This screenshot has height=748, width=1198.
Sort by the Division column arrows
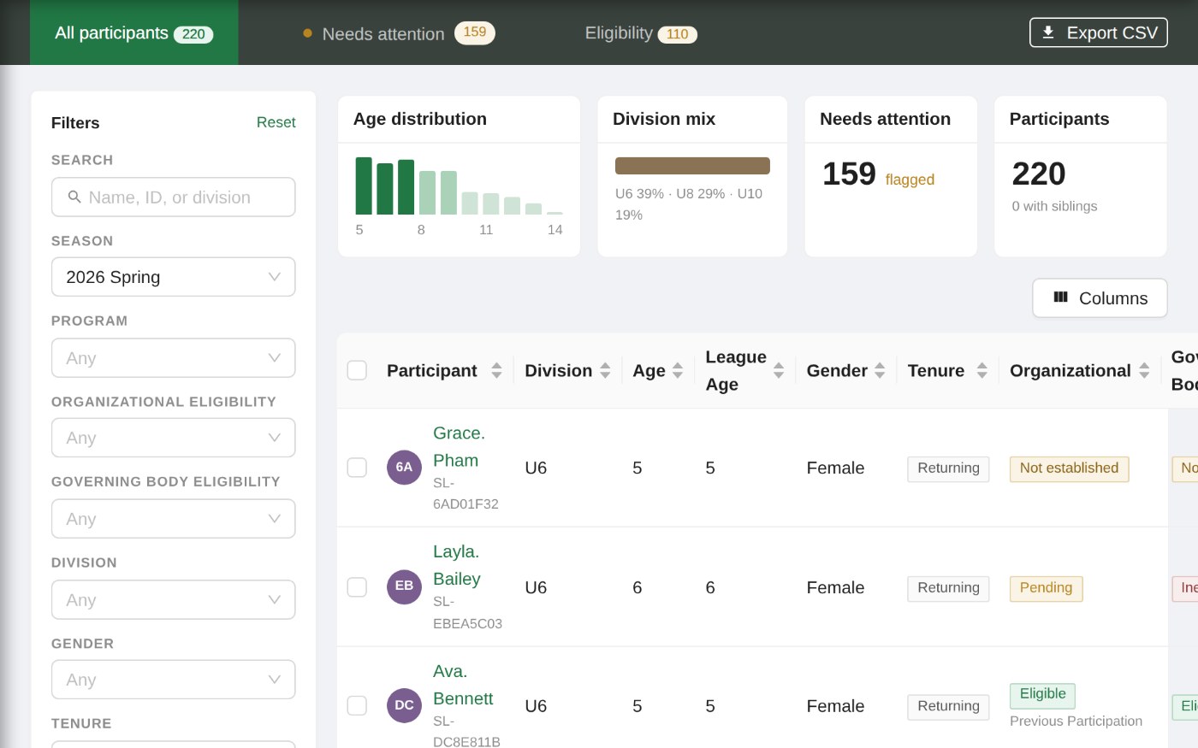pos(605,370)
